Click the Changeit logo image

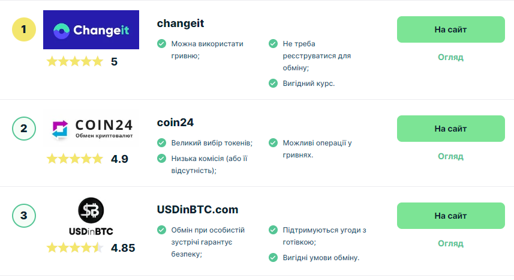pyautogui.click(x=91, y=29)
